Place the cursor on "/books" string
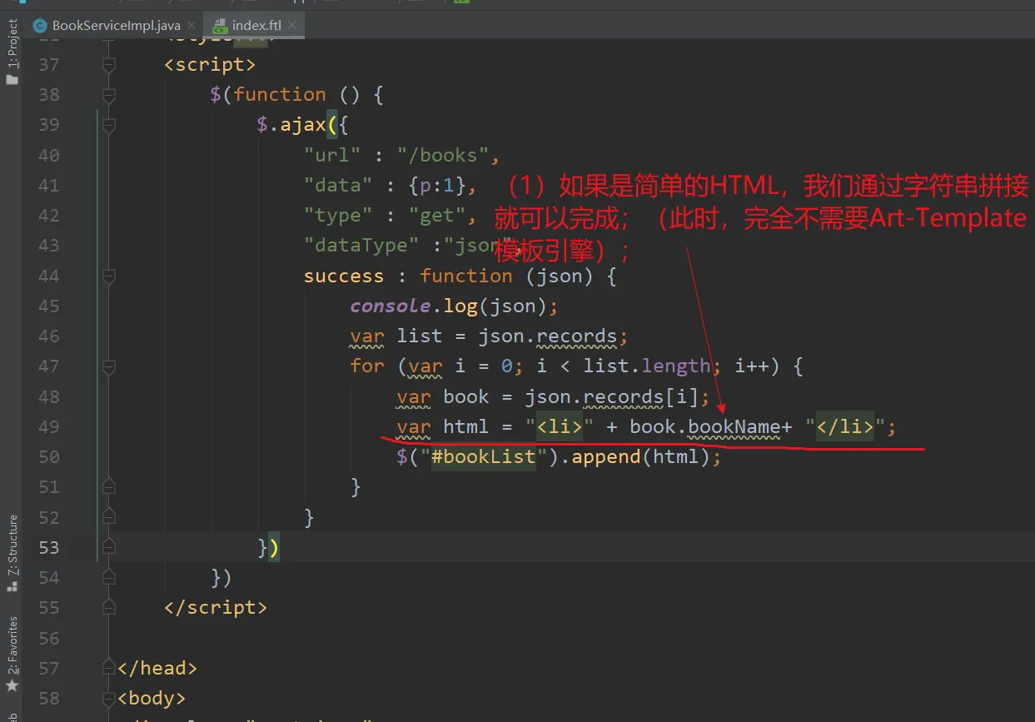The width and height of the screenshot is (1035, 722). click(444, 155)
